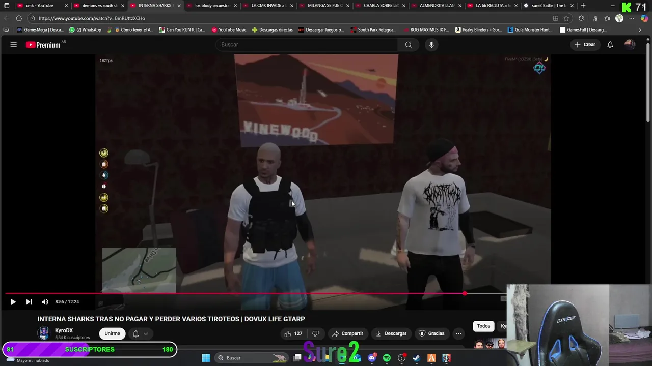Expand the bookmarks bar overflow chevron
The width and height of the screenshot is (652, 366).
click(640, 30)
